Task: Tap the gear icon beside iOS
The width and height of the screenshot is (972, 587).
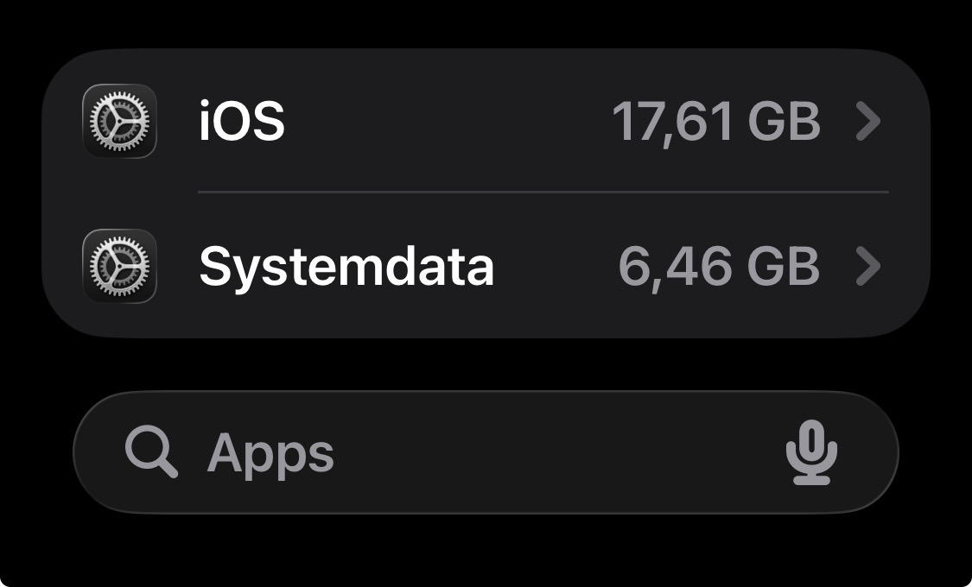Action: tap(119, 122)
